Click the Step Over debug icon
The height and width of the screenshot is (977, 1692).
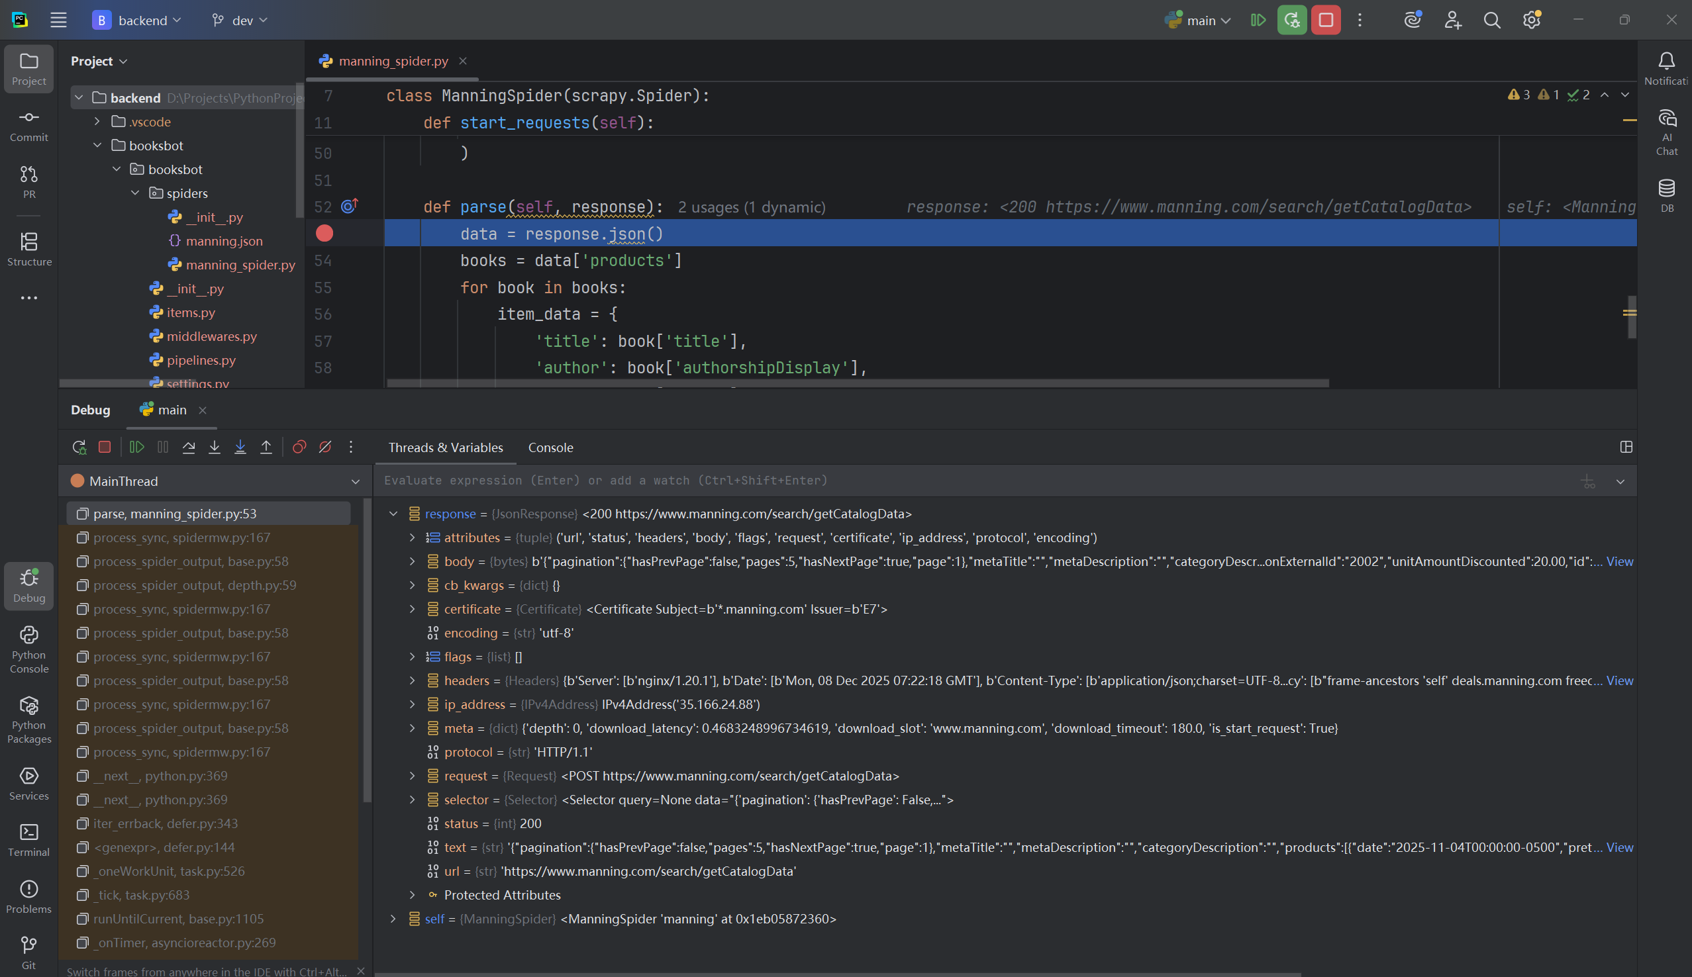tap(189, 447)
